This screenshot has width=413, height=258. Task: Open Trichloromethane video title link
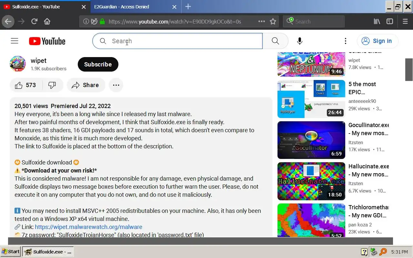(368, 211)
